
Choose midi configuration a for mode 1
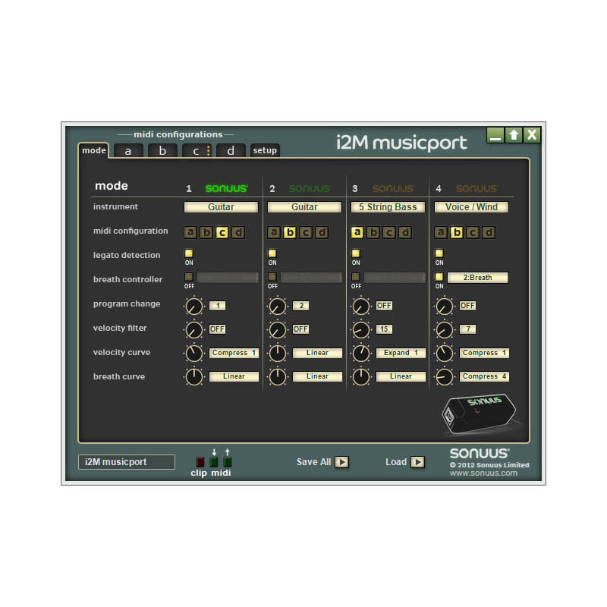[x=190, y=232]
